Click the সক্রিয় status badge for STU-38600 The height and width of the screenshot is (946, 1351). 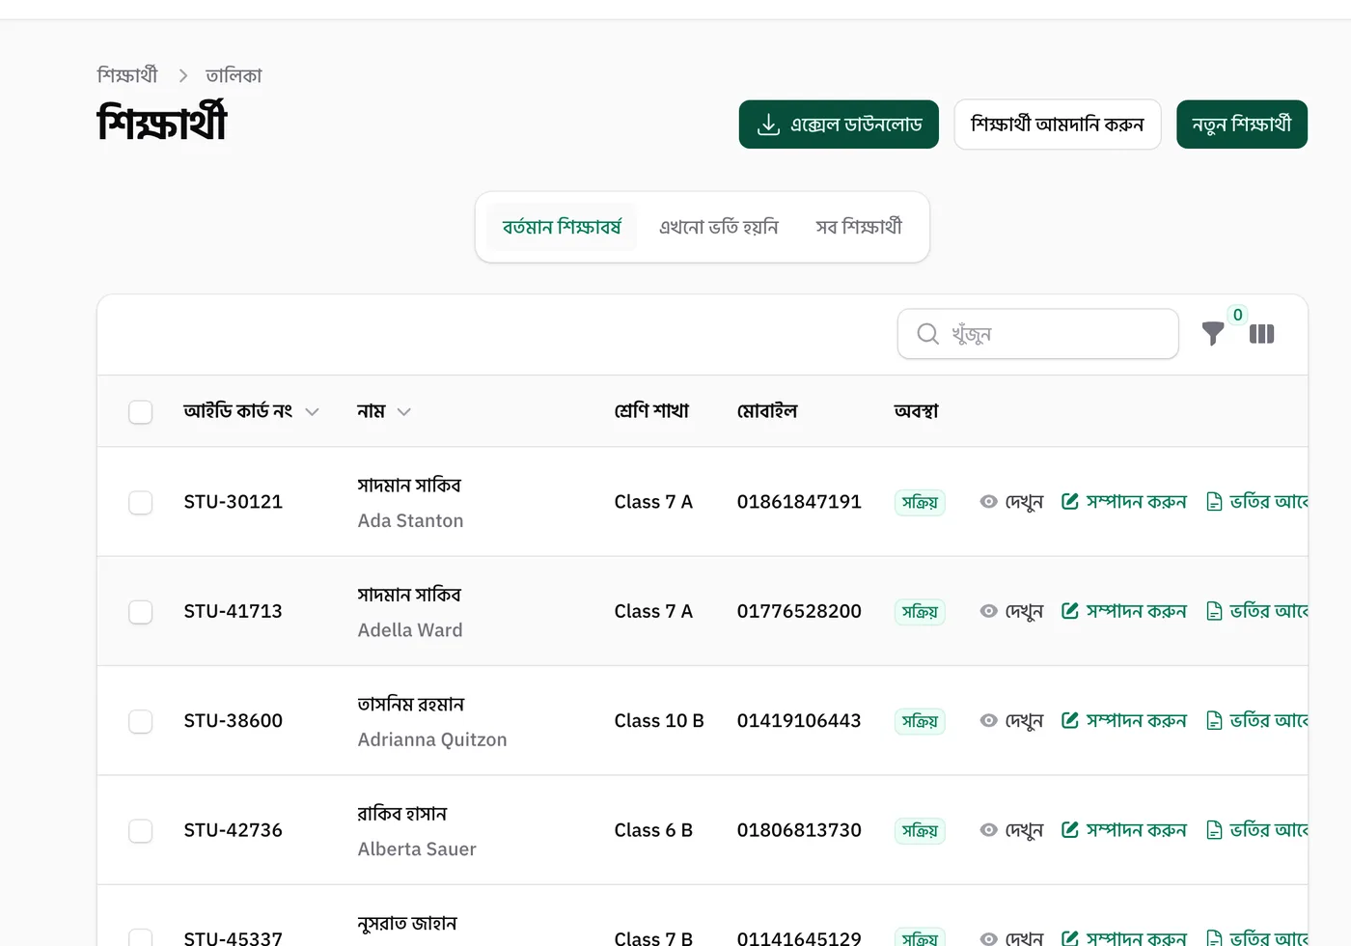tap(920, 722)
